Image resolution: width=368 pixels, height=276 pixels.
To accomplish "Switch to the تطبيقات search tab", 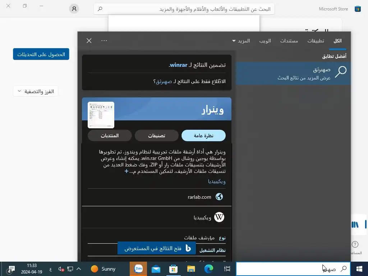I will point(316,41).
